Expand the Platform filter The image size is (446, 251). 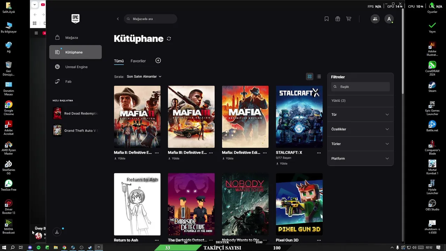pyautogui.click(x=360, y=159)
